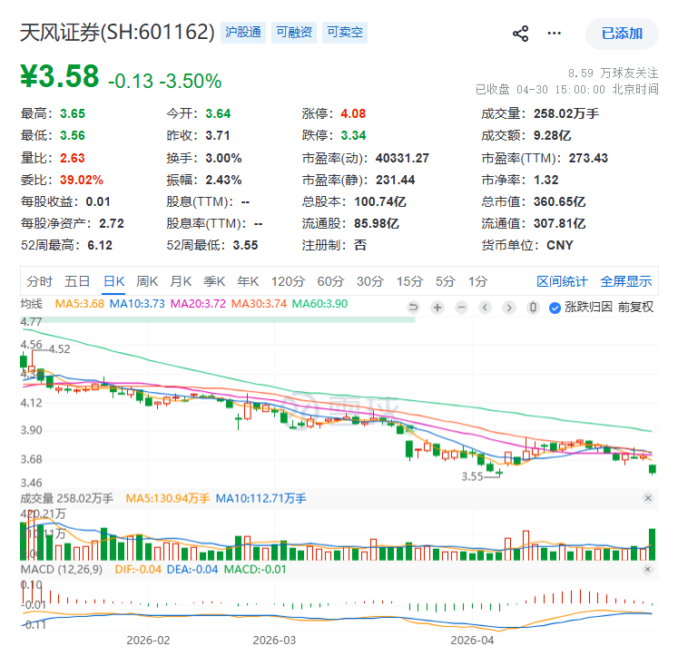This screenshot has width=678, height=656.
Task: Zoom out chart with minus icon
Action: coord(461,308)
